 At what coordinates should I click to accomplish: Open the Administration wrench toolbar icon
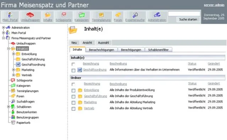point(157,15)
